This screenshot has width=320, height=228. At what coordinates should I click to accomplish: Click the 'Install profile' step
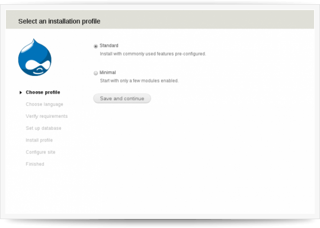(39, 140)
